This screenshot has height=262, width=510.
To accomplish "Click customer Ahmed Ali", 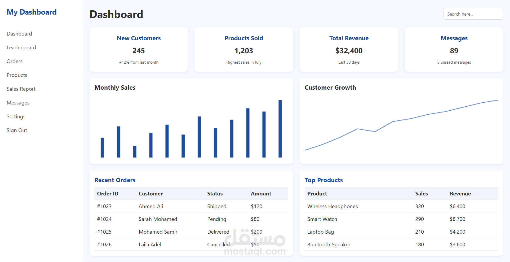I will point(151,206).
